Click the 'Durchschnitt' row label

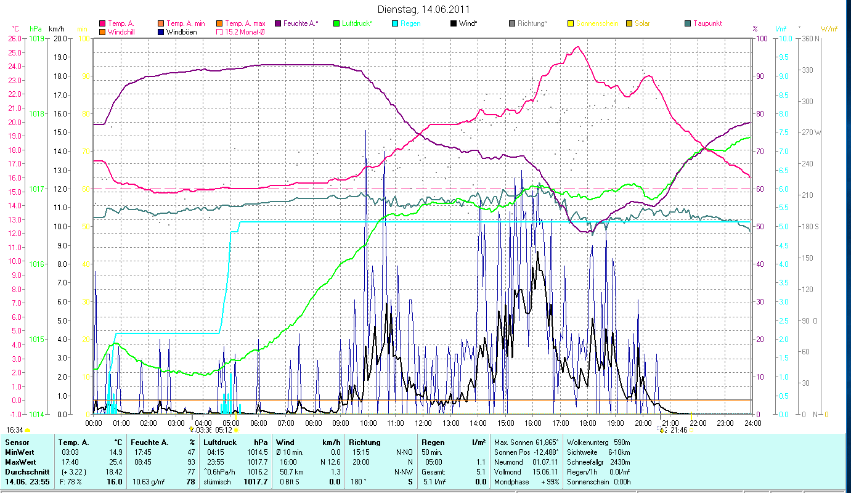click(26, 472)
